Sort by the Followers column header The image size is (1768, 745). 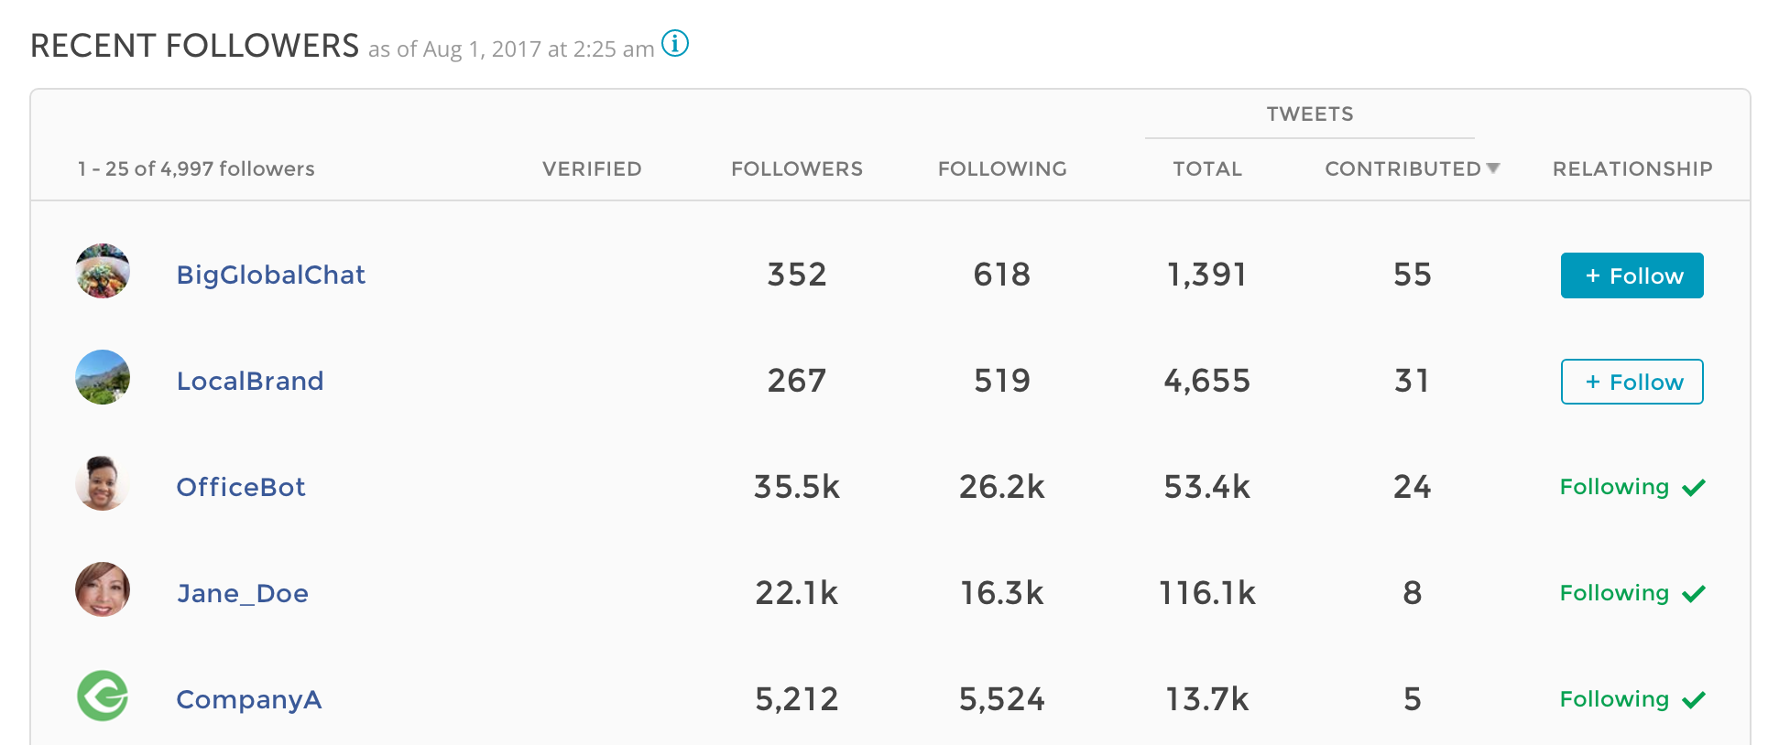[797, 168]
